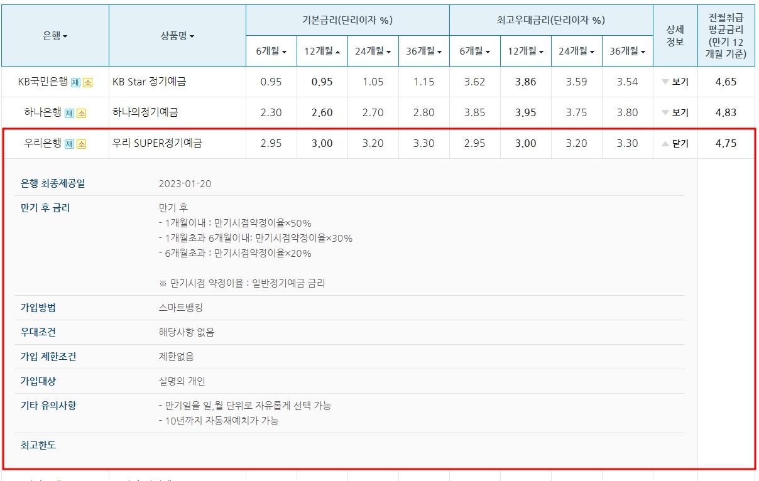Click the 최고한도 label

[x=38, y=446]
